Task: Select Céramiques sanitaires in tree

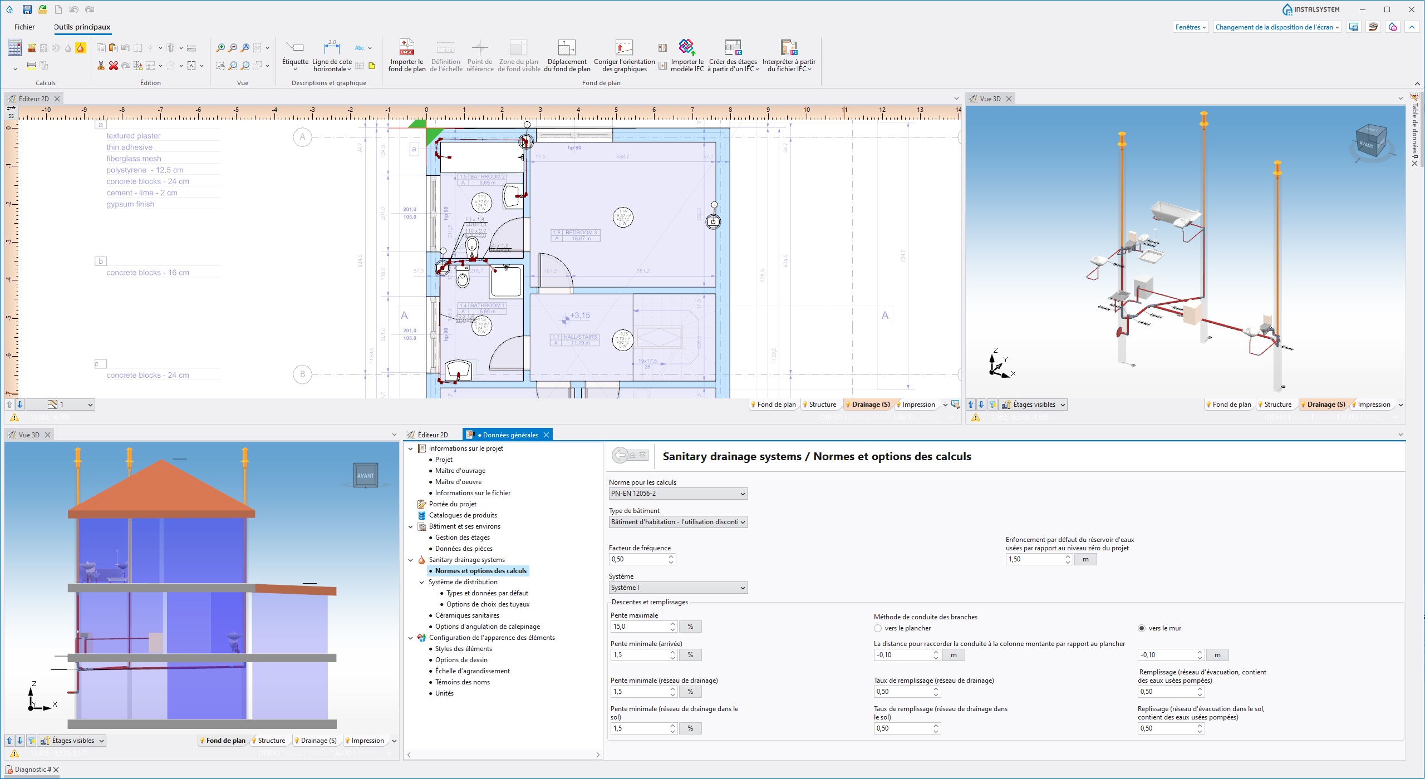Action: (467, 615)
